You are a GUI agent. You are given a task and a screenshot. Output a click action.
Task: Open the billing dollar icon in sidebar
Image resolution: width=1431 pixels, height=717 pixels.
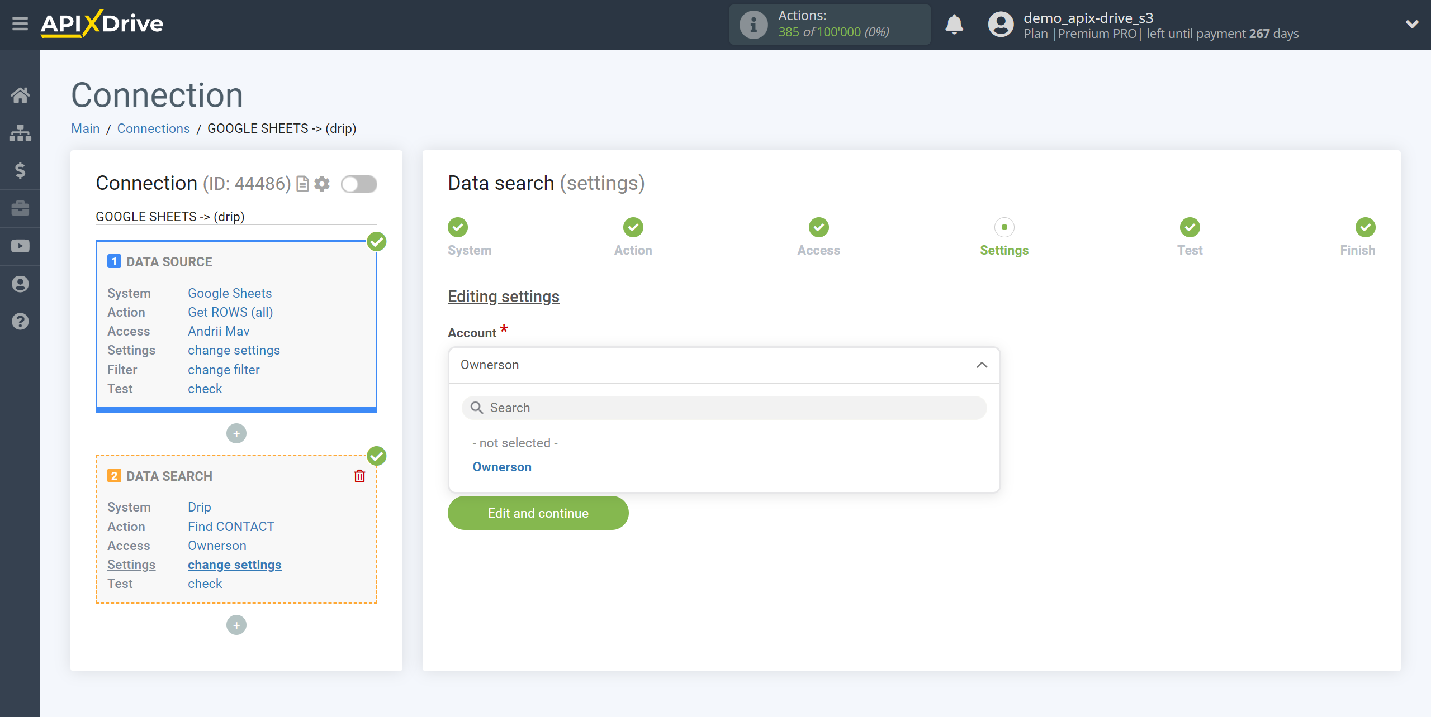click(x=20, y=170)
